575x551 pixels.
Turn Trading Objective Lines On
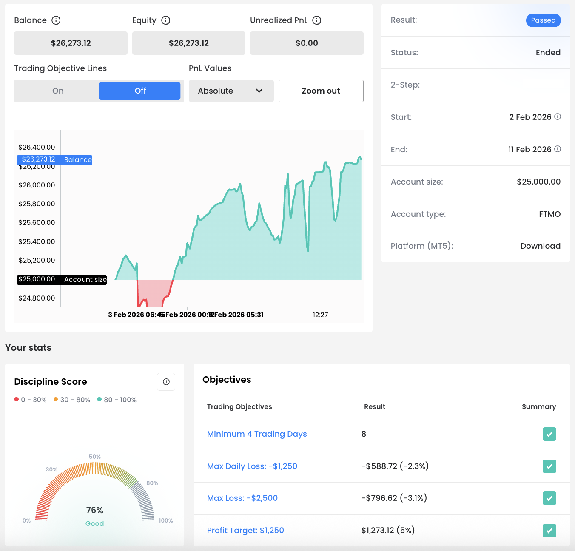pyautogui.click(x=58, y=91)
